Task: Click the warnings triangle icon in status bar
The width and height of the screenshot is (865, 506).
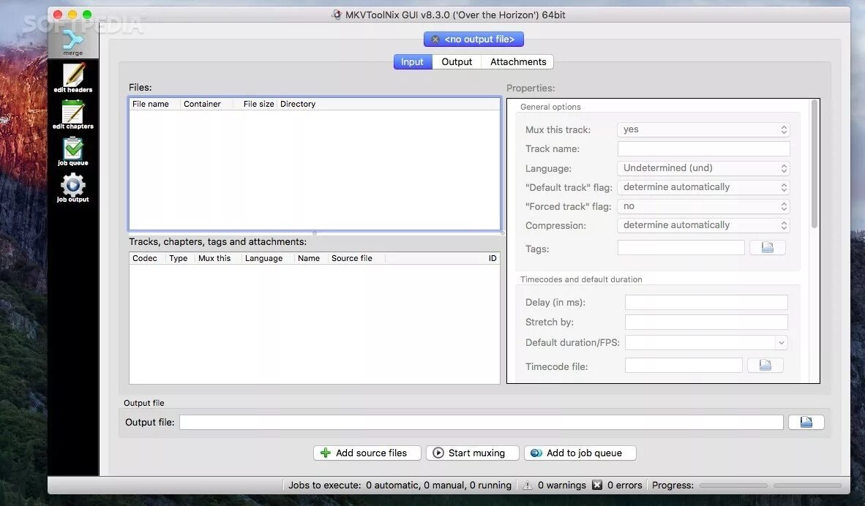Action: pos(528,485)
